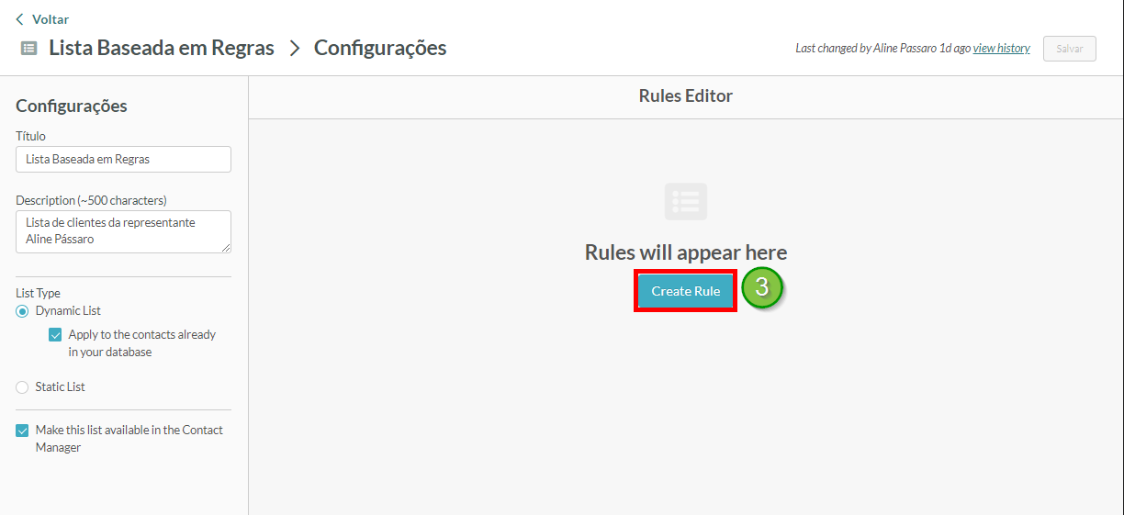Go back using Voltar link
The image size is (1124, 515).
coord(51,19)
